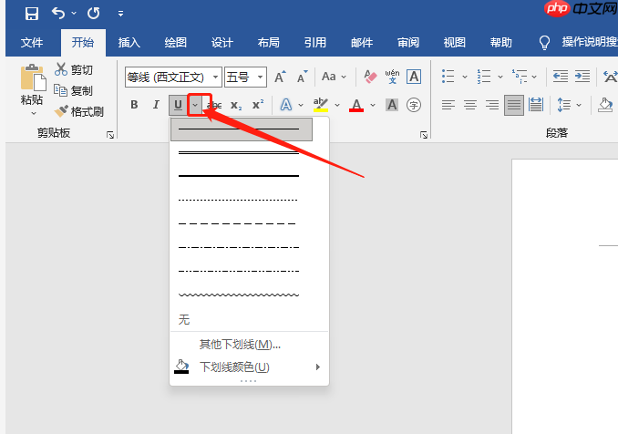Select the double underline style
618x434 pixels.
242,152
